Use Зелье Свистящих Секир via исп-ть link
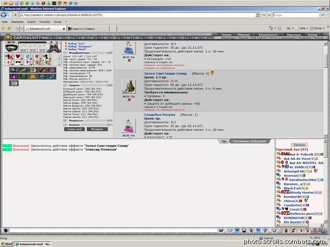This screenshot has width=330, height=247. (129, 97)
